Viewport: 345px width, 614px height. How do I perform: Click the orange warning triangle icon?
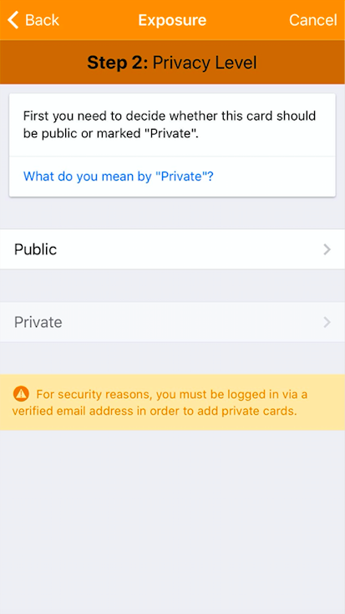pyautogui.click(x=21, y=393)
